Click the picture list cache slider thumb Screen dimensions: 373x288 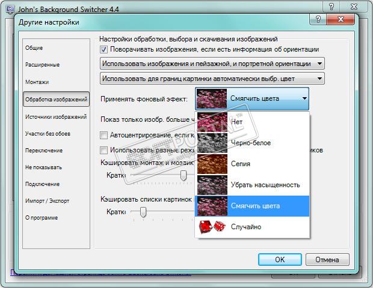[x=143, y=212]
